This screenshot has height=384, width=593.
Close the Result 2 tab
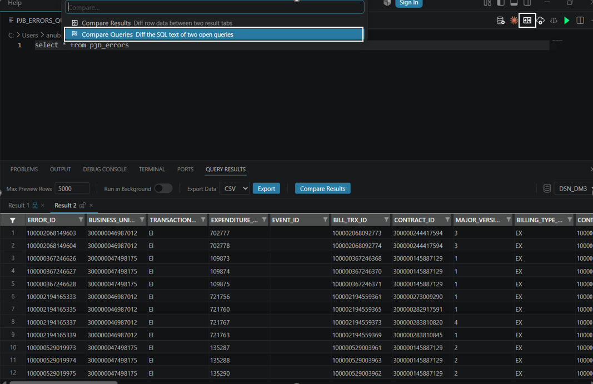click(x=91, y=205)
